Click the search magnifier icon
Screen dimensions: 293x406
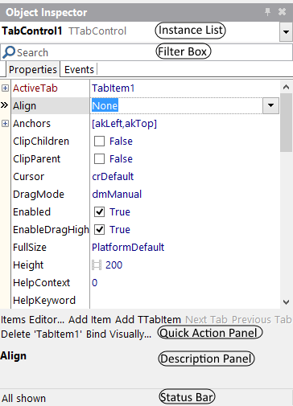pos(9,52)
